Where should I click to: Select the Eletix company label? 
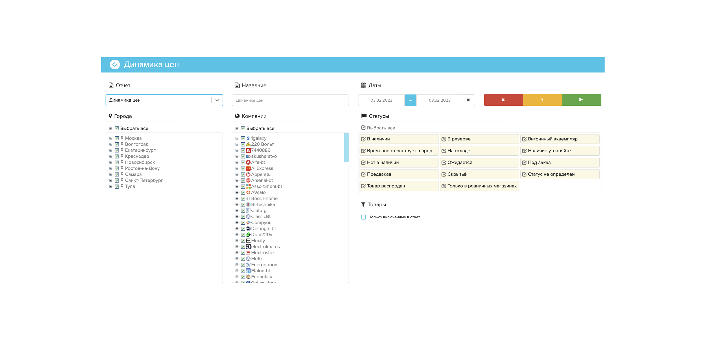pyautogui.click(x=257, y=259)
